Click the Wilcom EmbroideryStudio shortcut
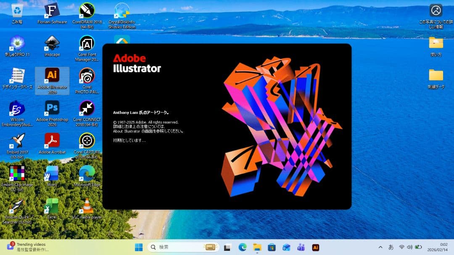 pos(17,108)
